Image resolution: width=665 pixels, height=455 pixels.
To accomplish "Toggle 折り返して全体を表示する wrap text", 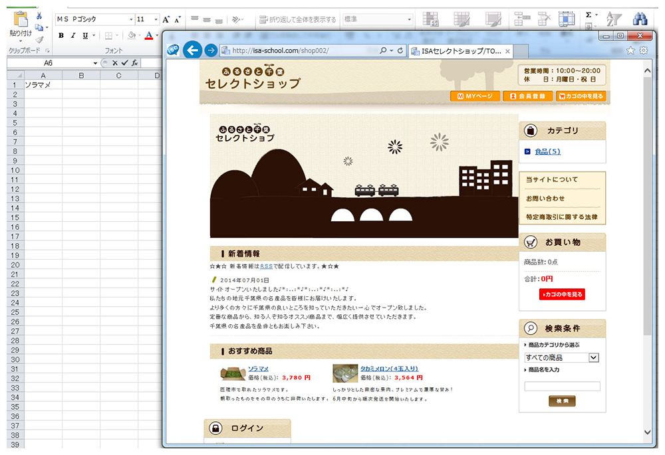I will click(297, 19).
